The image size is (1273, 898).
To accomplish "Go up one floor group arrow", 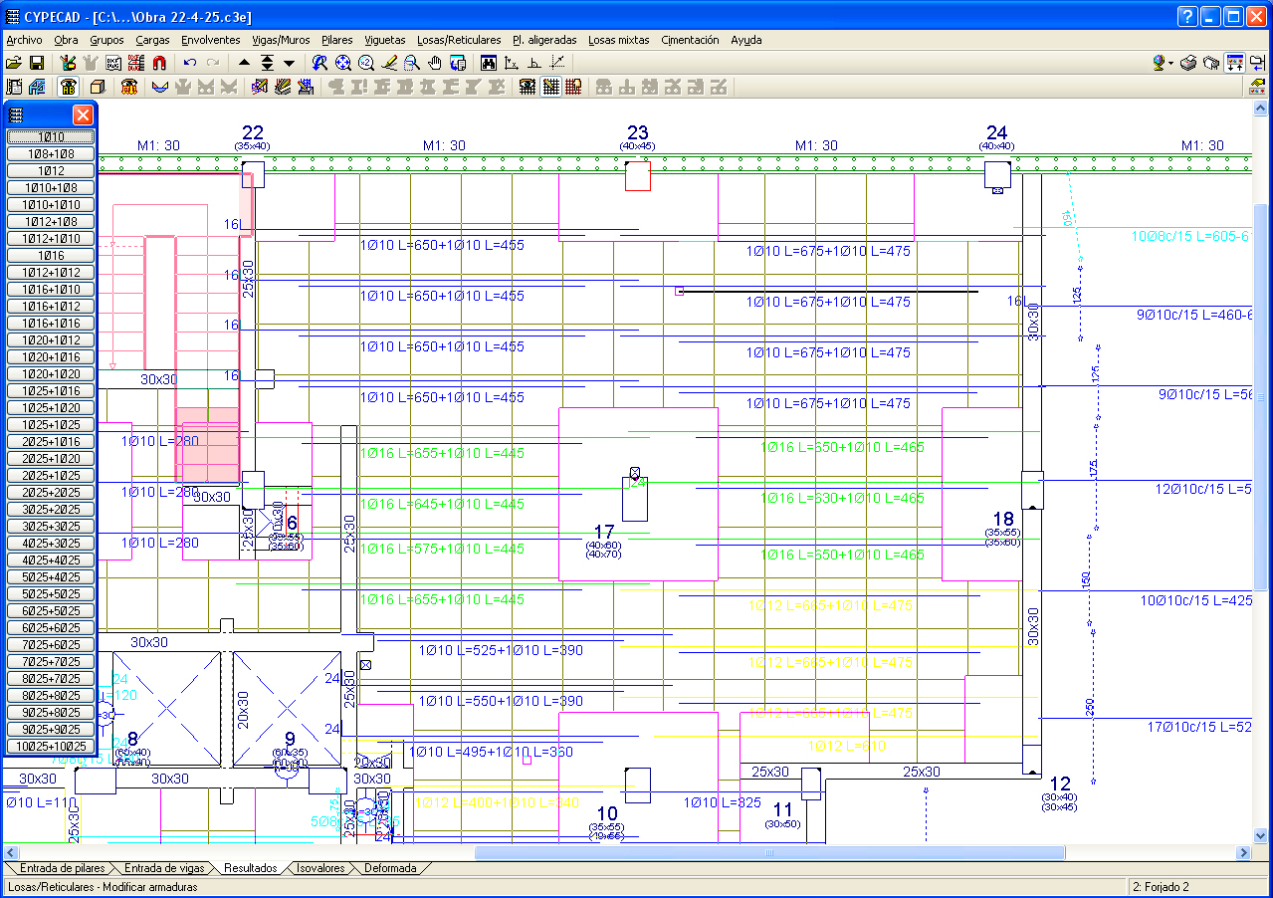I will click(244, 63).
